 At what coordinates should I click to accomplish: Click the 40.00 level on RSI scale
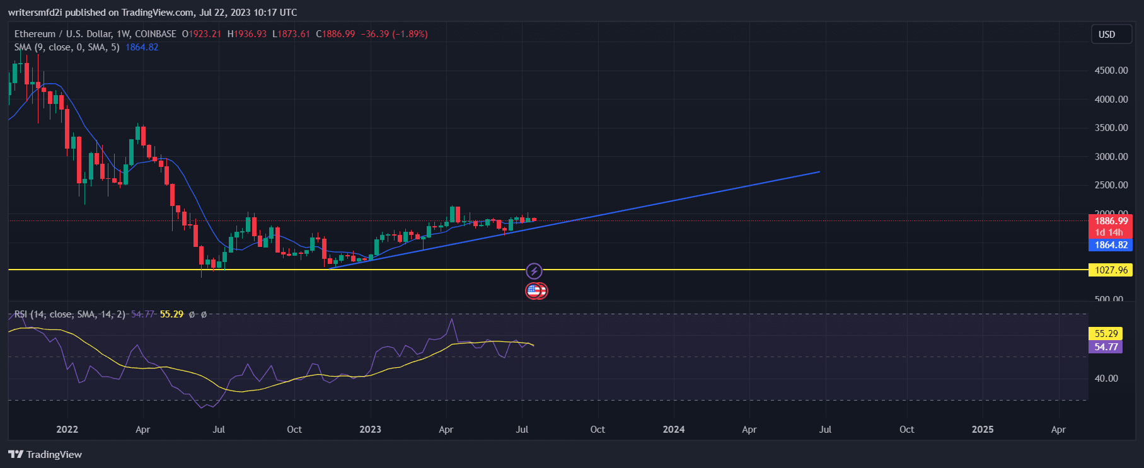pos(1106,379)
